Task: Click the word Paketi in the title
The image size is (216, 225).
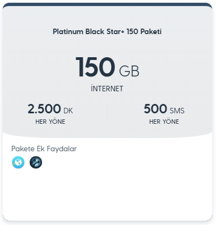Action: coord(151,31)
